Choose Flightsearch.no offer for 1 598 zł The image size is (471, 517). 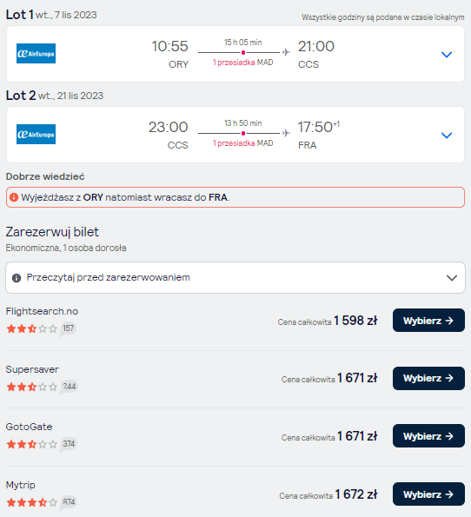pos(428,321)
